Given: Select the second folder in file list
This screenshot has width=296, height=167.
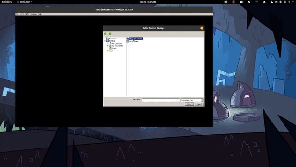Looking at the screenshot, I should (x=133, y=41).
